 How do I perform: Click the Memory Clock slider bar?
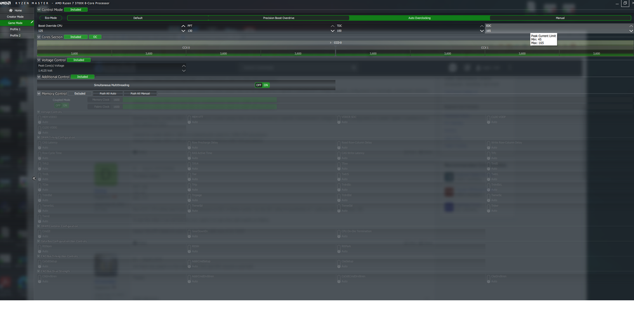(199, 100)
